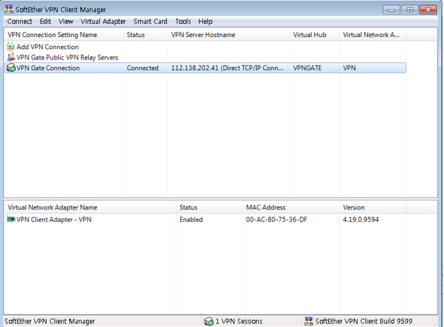This screenshot has height=327, width=444.
Task: Sort by VPN Connection Setting Name column
Action: 64,35
